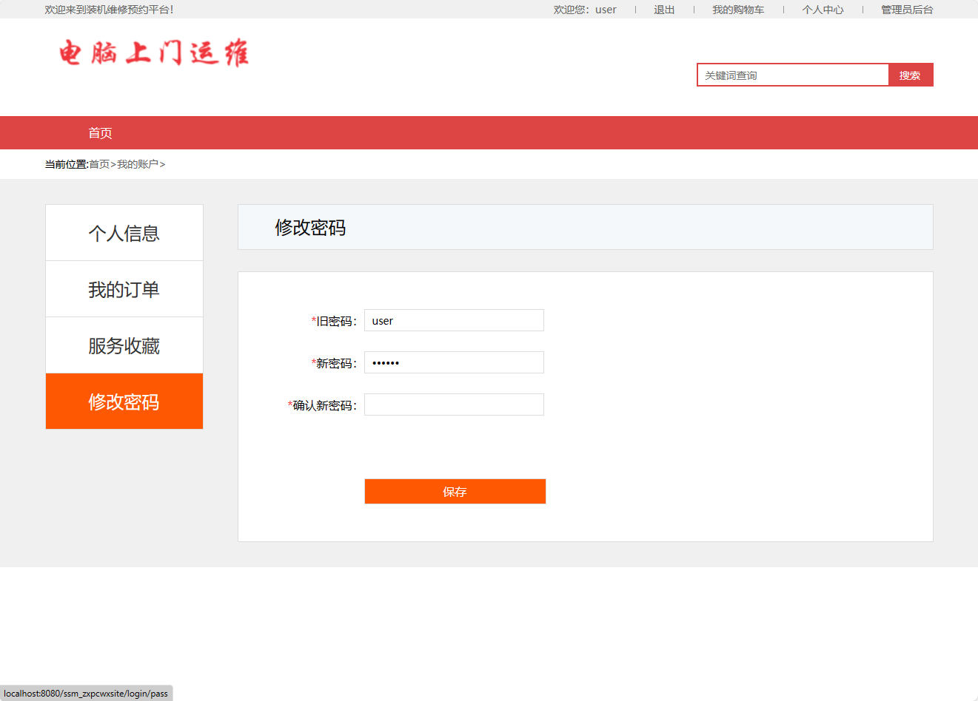Click the 关键词查询 search input box

click(792, 75)
